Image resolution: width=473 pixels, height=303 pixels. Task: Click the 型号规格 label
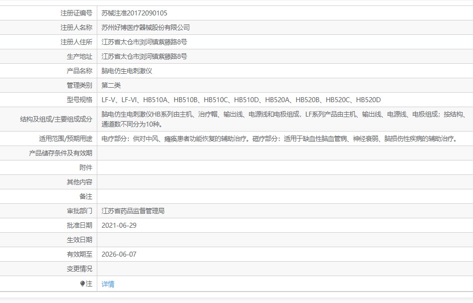coord(80,100)
